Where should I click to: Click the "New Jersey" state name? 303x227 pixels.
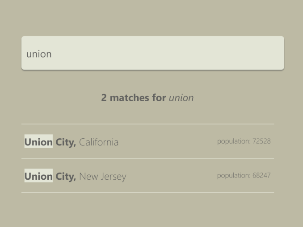(x=103, y=177)
